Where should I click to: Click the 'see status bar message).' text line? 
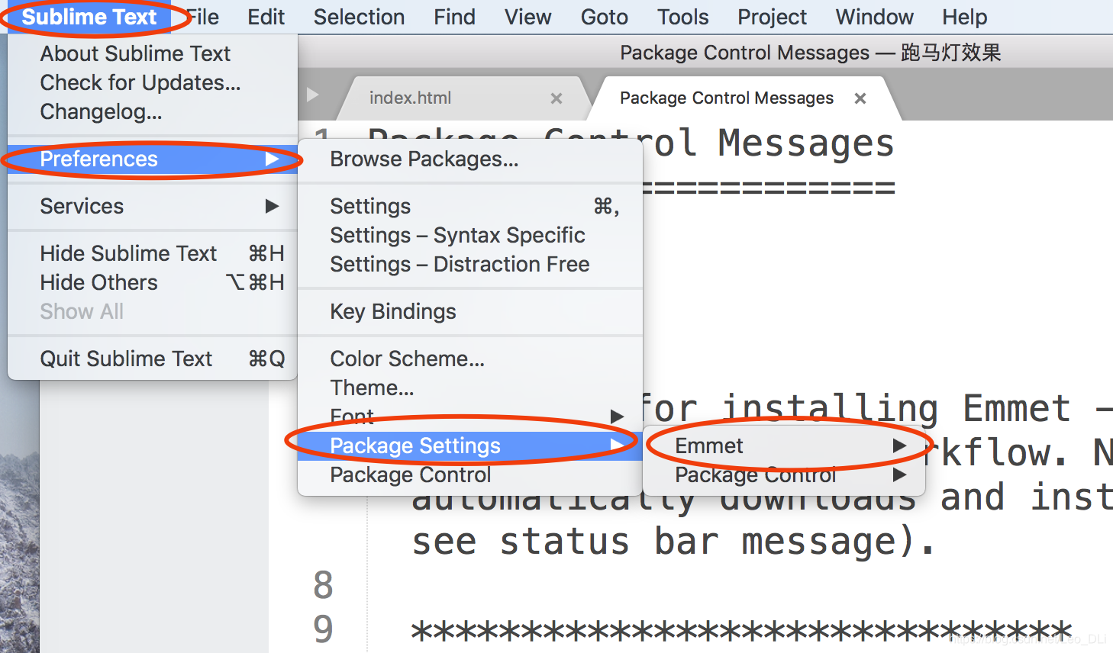[673, 542]
